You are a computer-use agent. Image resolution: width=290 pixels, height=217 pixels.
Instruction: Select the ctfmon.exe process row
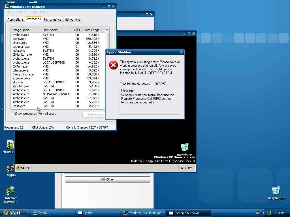58,70
